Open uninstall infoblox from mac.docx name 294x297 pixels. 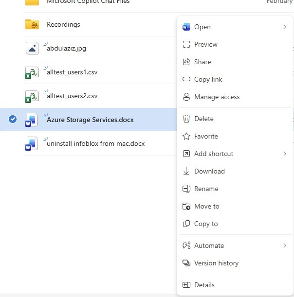(x=95, y=143)
